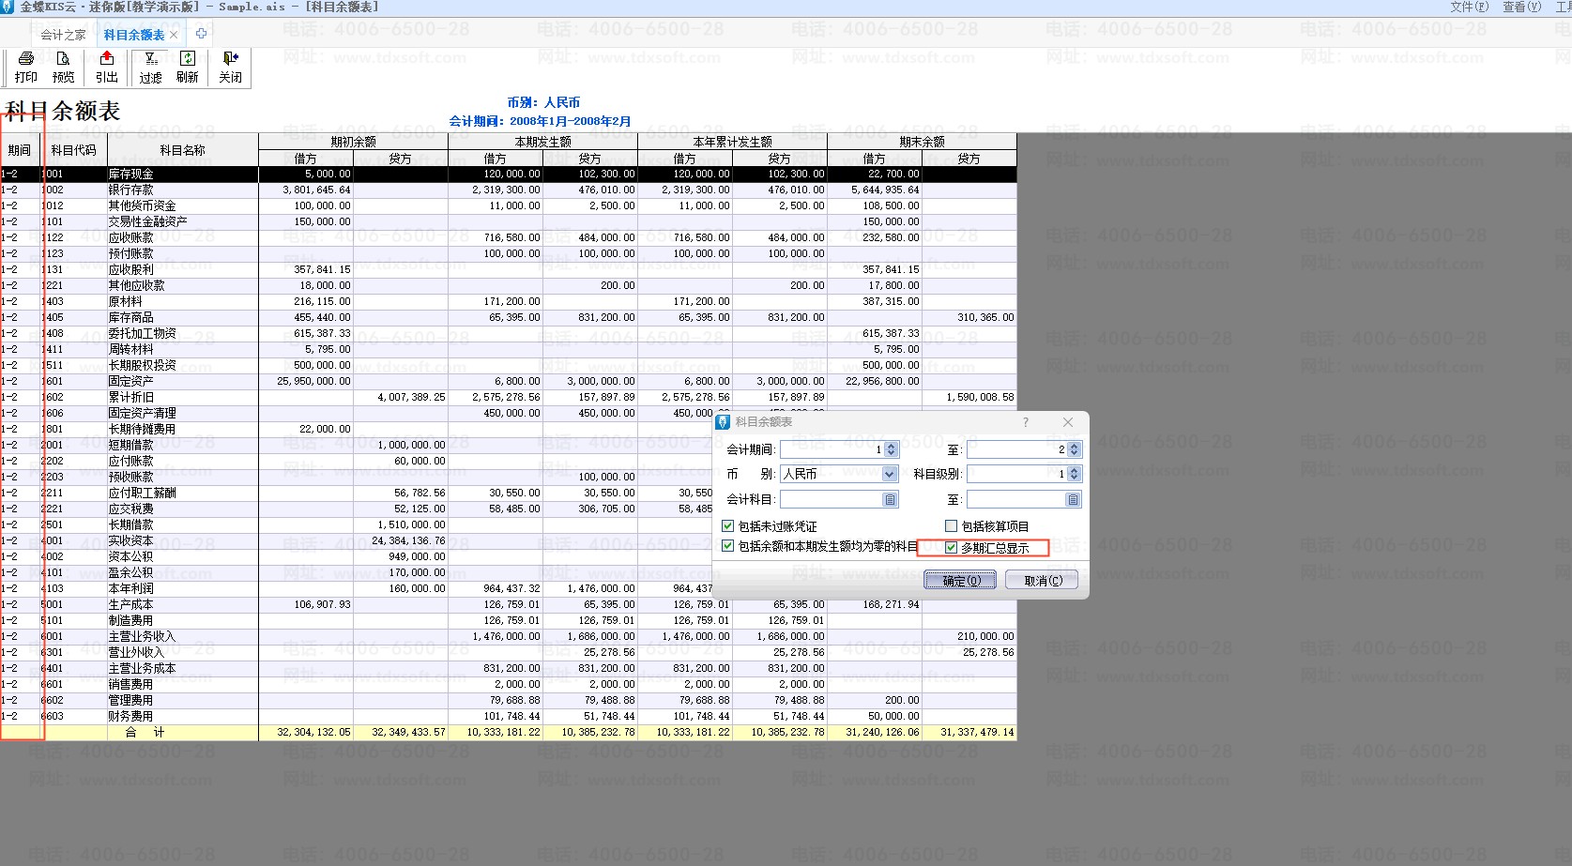Viewport: 1572px width, 866px height.
Task: Uncheck 包括未过账凭证 checkbox
Action: (728, 526)
